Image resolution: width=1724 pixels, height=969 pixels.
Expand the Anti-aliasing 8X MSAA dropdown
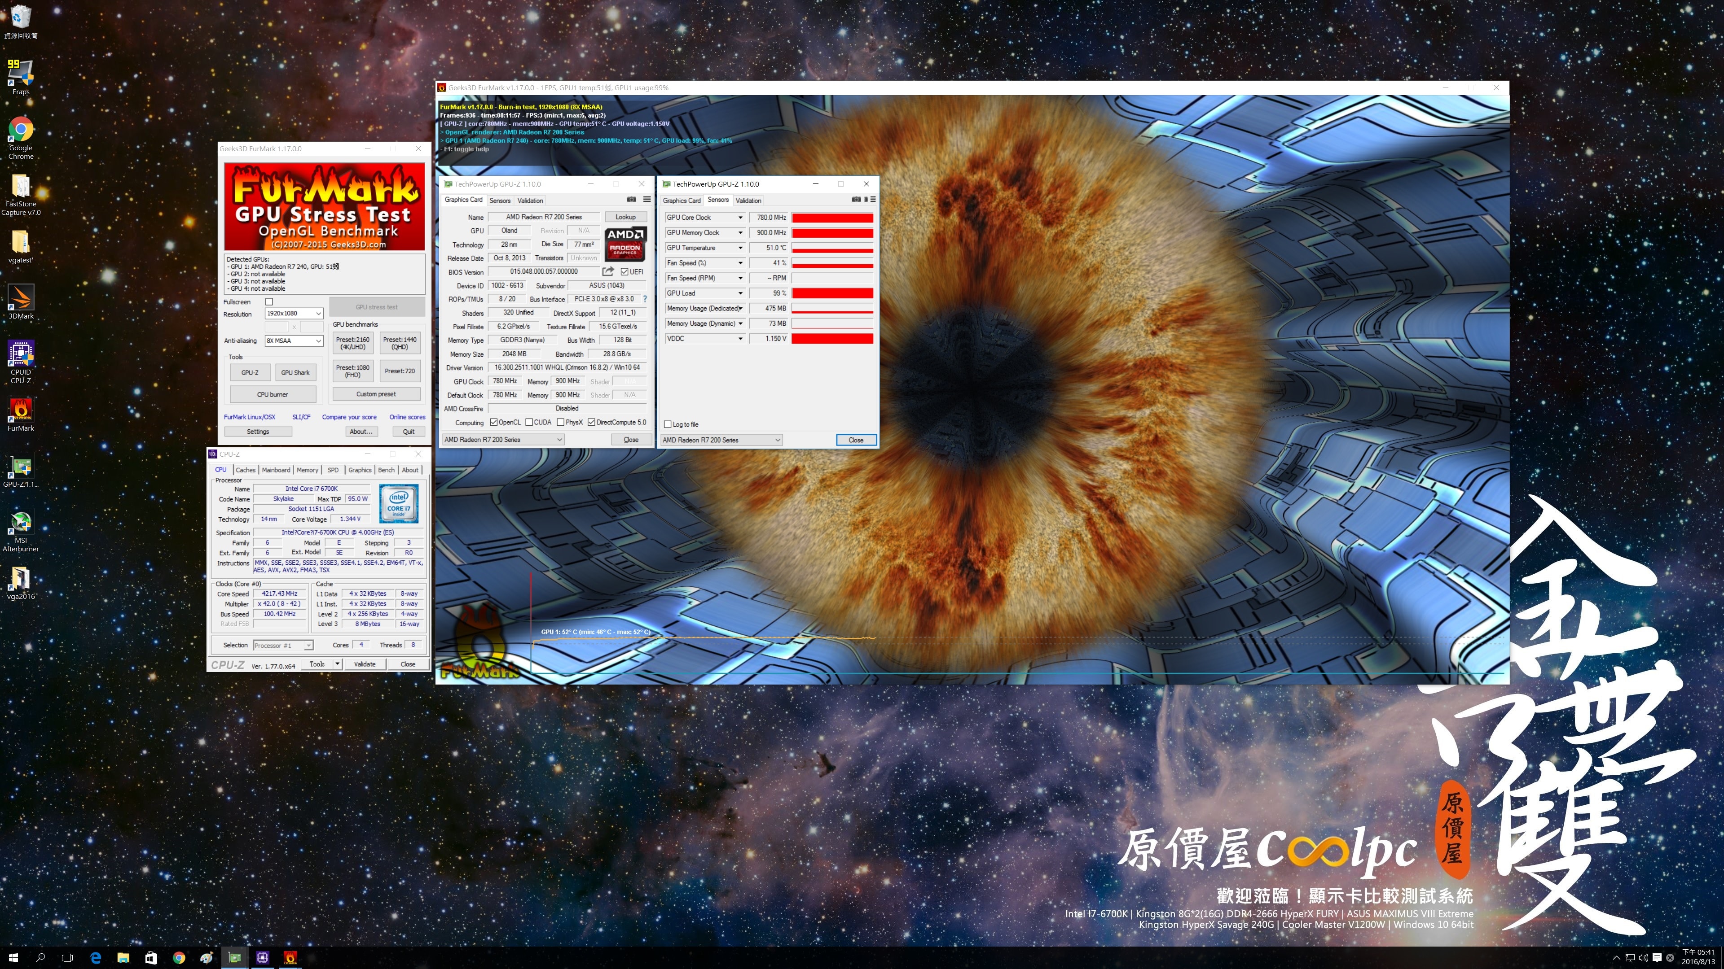(318, 340)
